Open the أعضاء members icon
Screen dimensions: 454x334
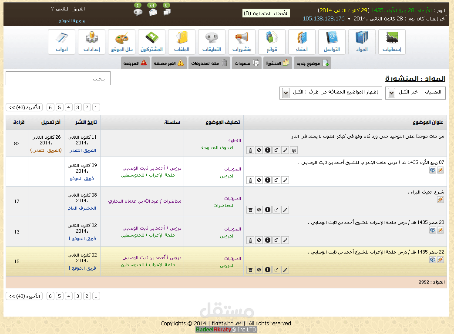[x=302, y=42]
